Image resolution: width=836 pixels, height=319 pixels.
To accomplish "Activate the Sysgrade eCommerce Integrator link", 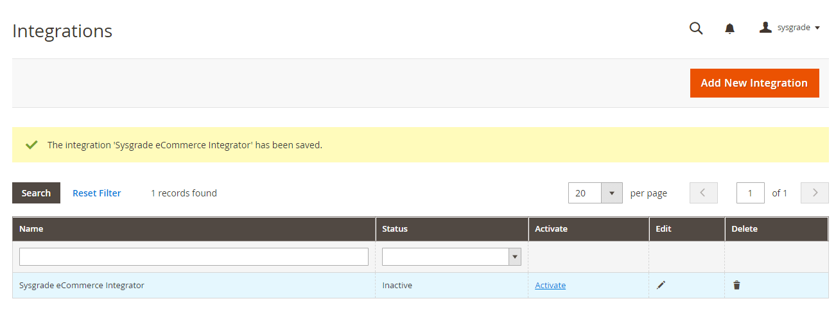I will pos(550,285).
